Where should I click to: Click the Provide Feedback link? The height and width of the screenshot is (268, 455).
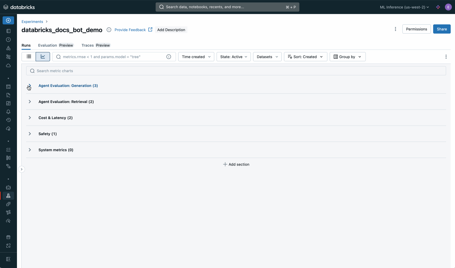click(130, 30)
